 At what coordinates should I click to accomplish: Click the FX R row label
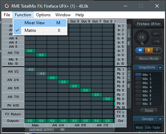pos(121,116)
